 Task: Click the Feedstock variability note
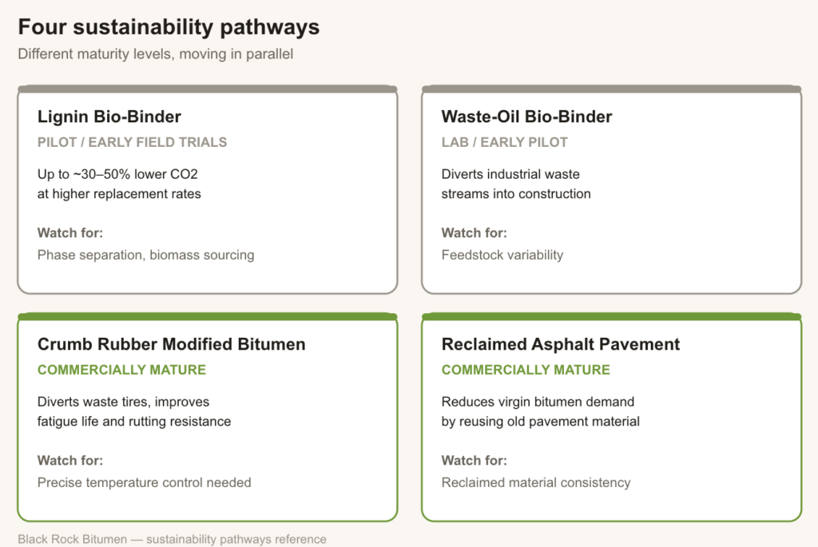coord(502,255)
